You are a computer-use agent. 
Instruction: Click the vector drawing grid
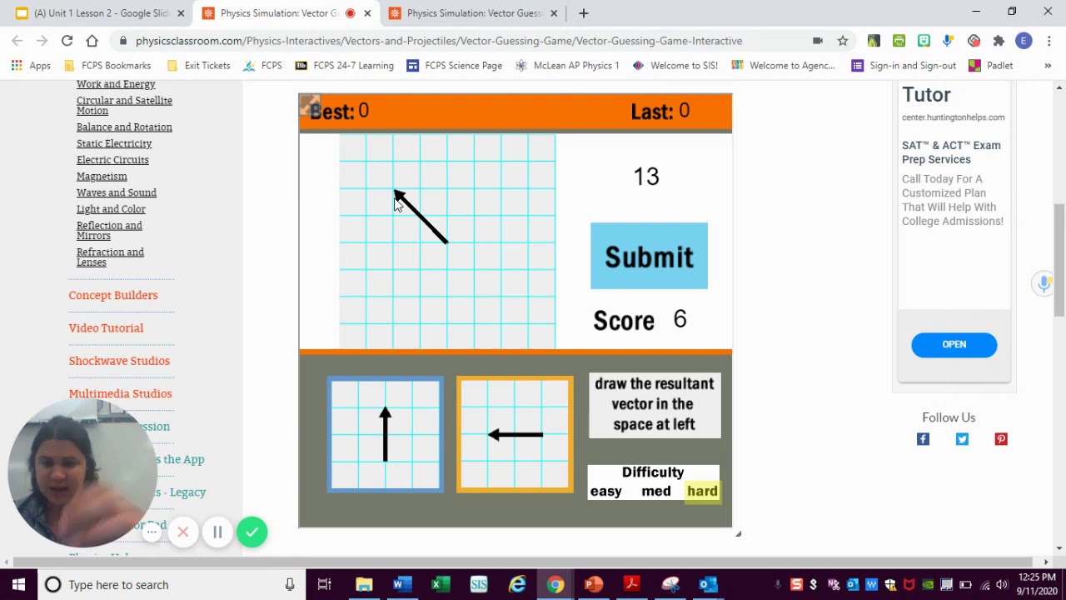tap(447, 242)
